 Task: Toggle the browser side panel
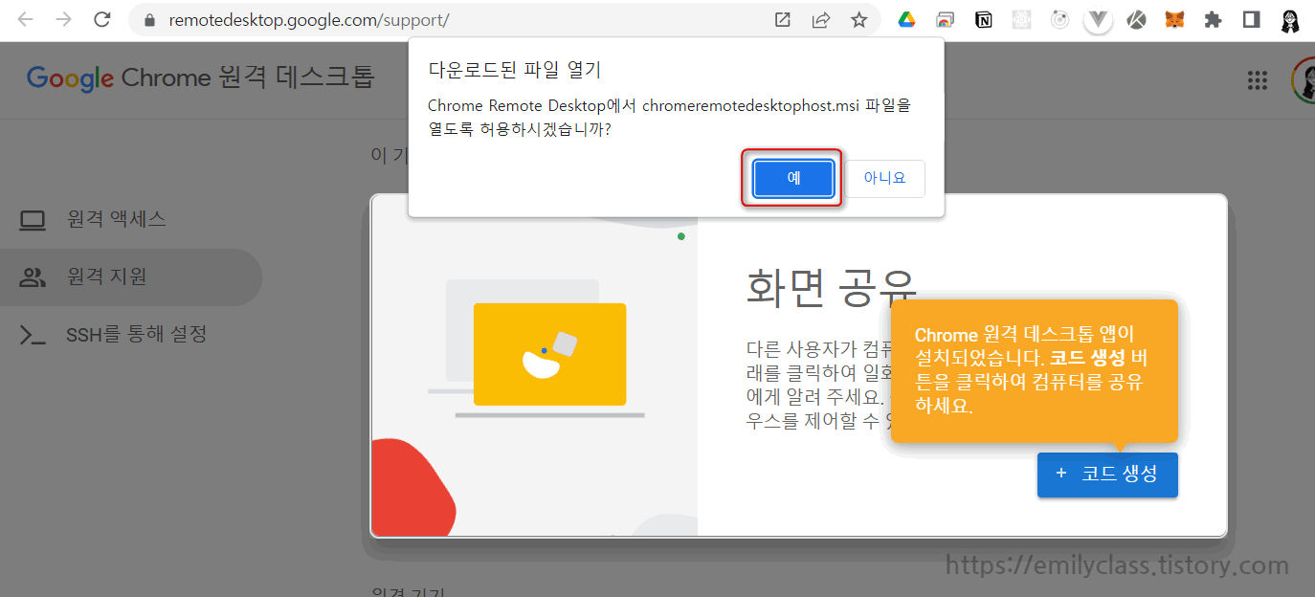pyautogui.click(x=1252, y=20)
